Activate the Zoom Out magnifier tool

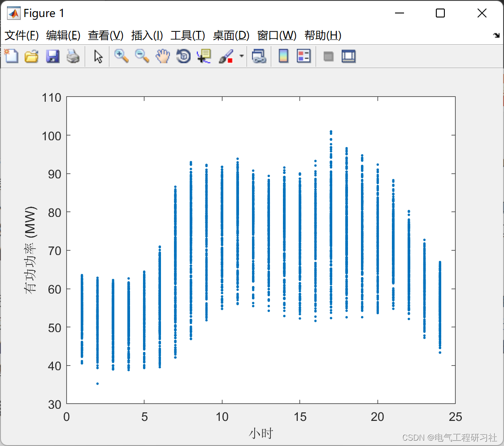(142, 56)
